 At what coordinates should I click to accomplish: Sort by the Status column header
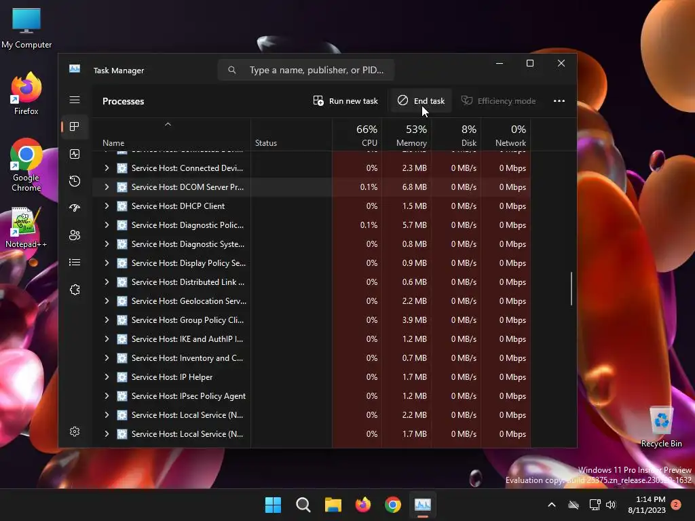click(291, 135)
